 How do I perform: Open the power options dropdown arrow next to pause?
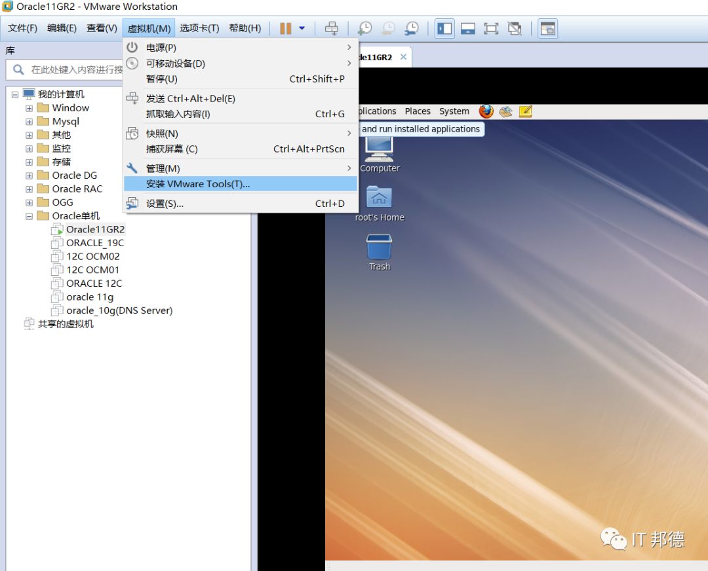[x=302, y=28]
